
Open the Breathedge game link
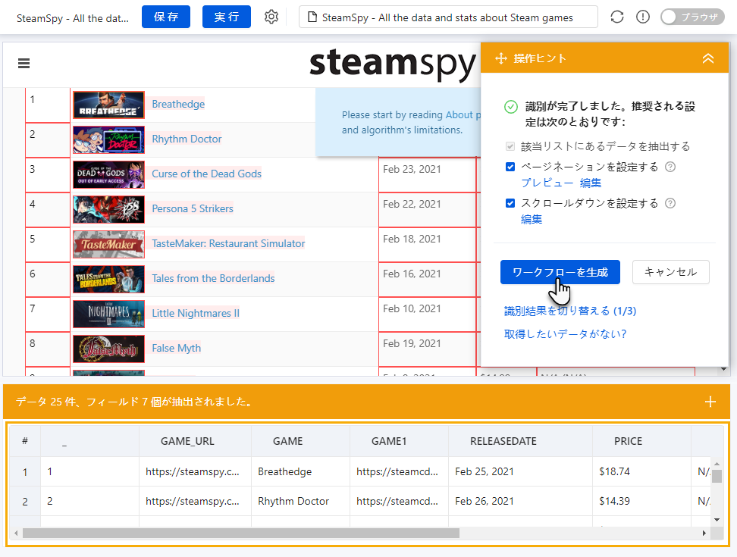pos(178,104)
